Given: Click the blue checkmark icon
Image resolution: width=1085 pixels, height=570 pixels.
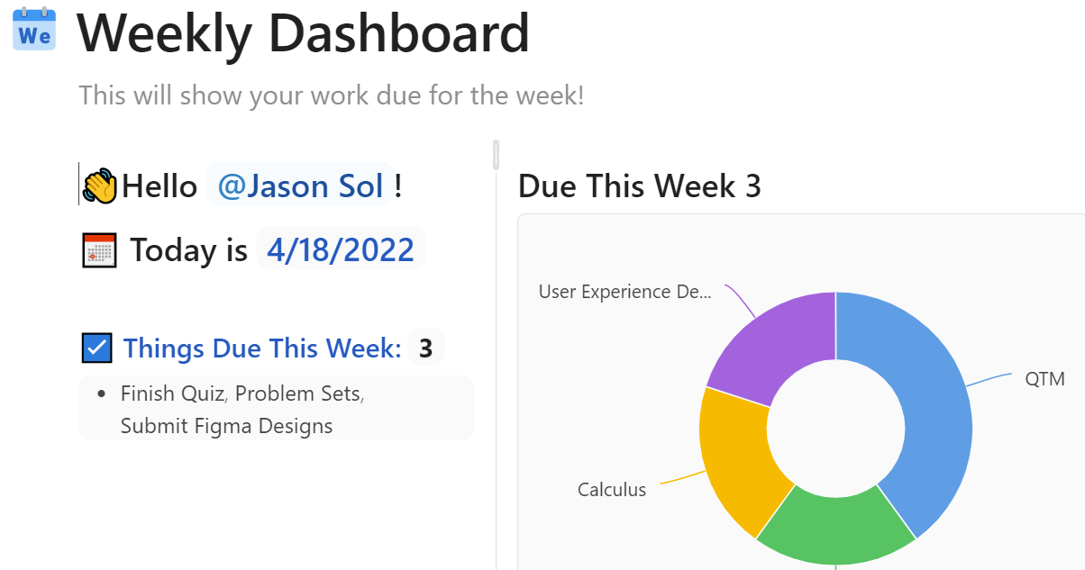Looking at the screenshot, I should [97, 348].
